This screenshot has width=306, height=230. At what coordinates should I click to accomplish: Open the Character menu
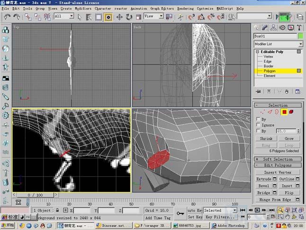pyautogui.click(x=103, y=9)
